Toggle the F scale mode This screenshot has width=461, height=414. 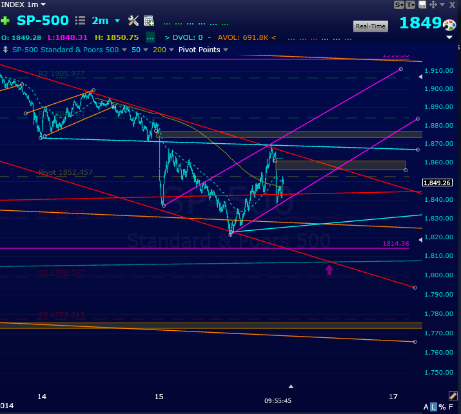click(451, 407)
